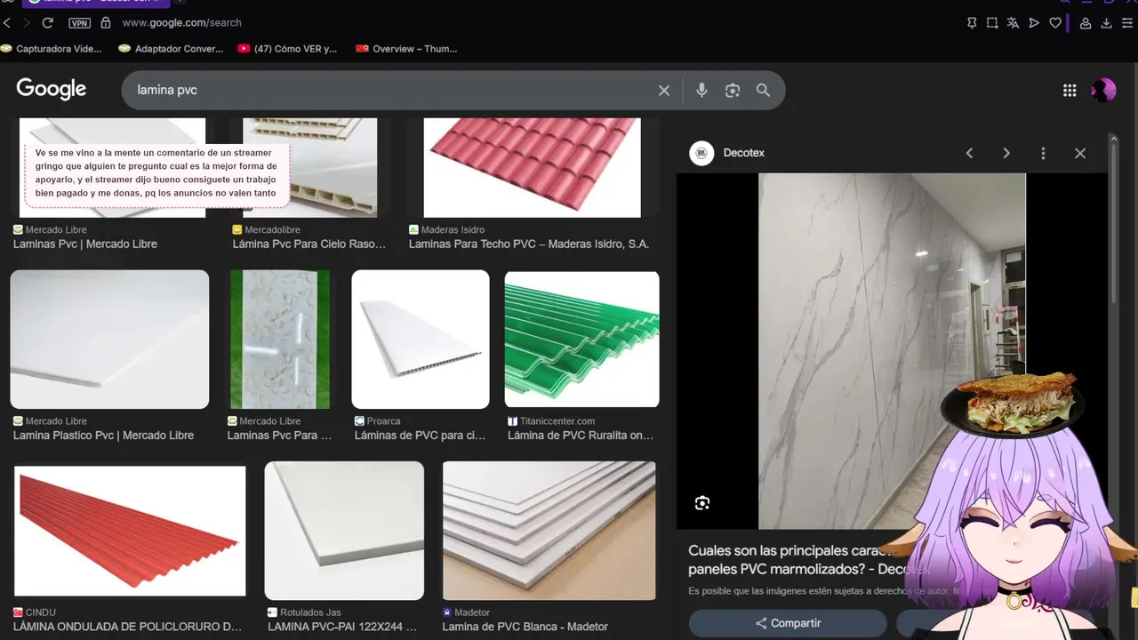Open Lamina Plastico Pvc | Mercado Libre link
The image size is (1138, 640).
pos(103,436)
